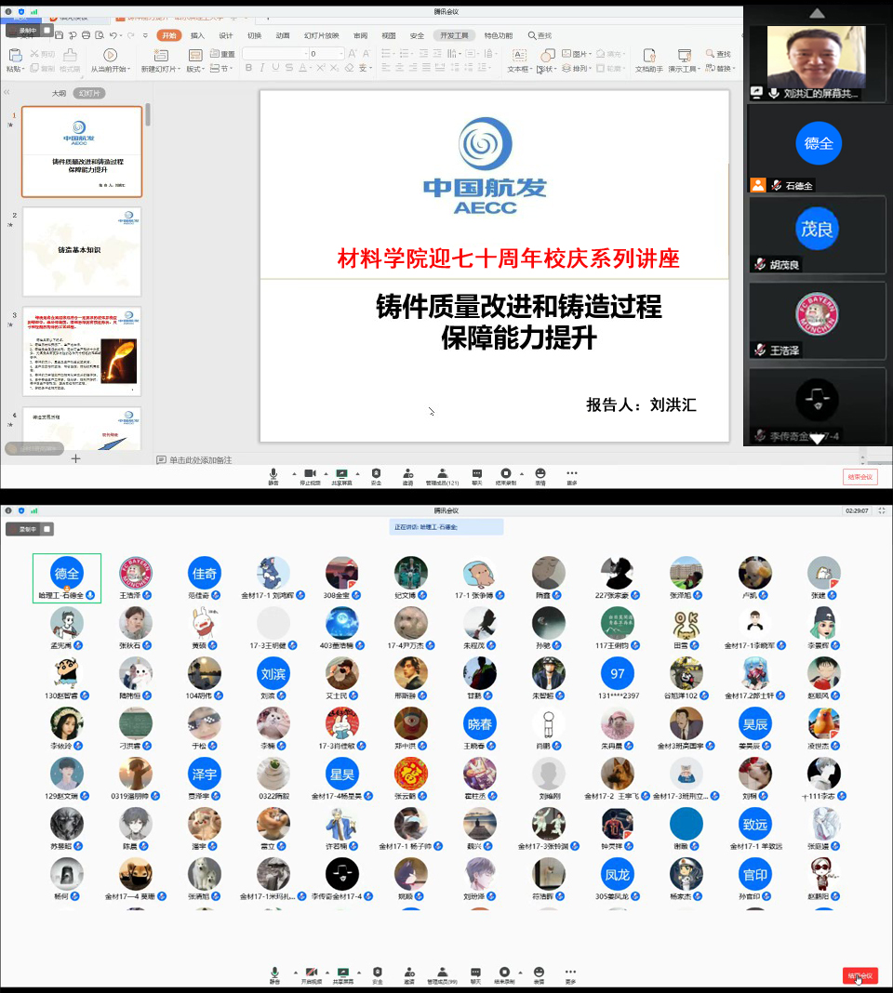Viewport: 893px width, 993px height.
Task: Click the emoji reactions icon in lower toolbar
Action: click(539, 973)
